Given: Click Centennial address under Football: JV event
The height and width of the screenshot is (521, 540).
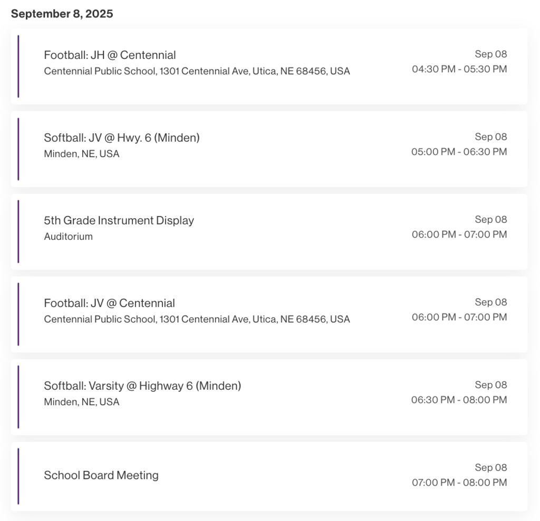Looking at the screenshot, I should pyautogui.click(x=197, y=319).
